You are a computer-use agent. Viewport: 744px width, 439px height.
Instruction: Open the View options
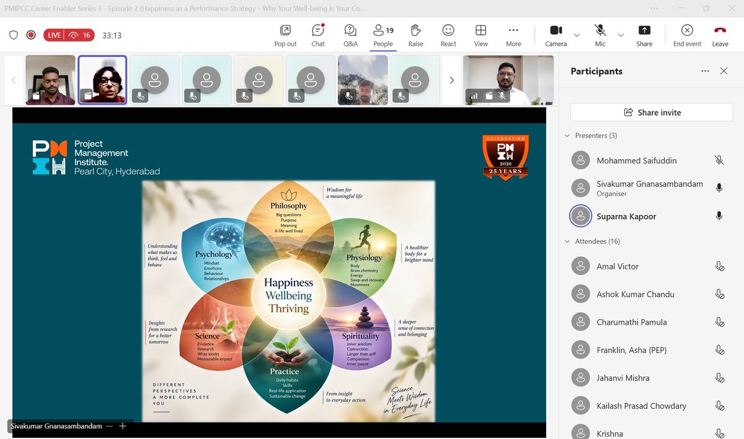tap(481, 35)
